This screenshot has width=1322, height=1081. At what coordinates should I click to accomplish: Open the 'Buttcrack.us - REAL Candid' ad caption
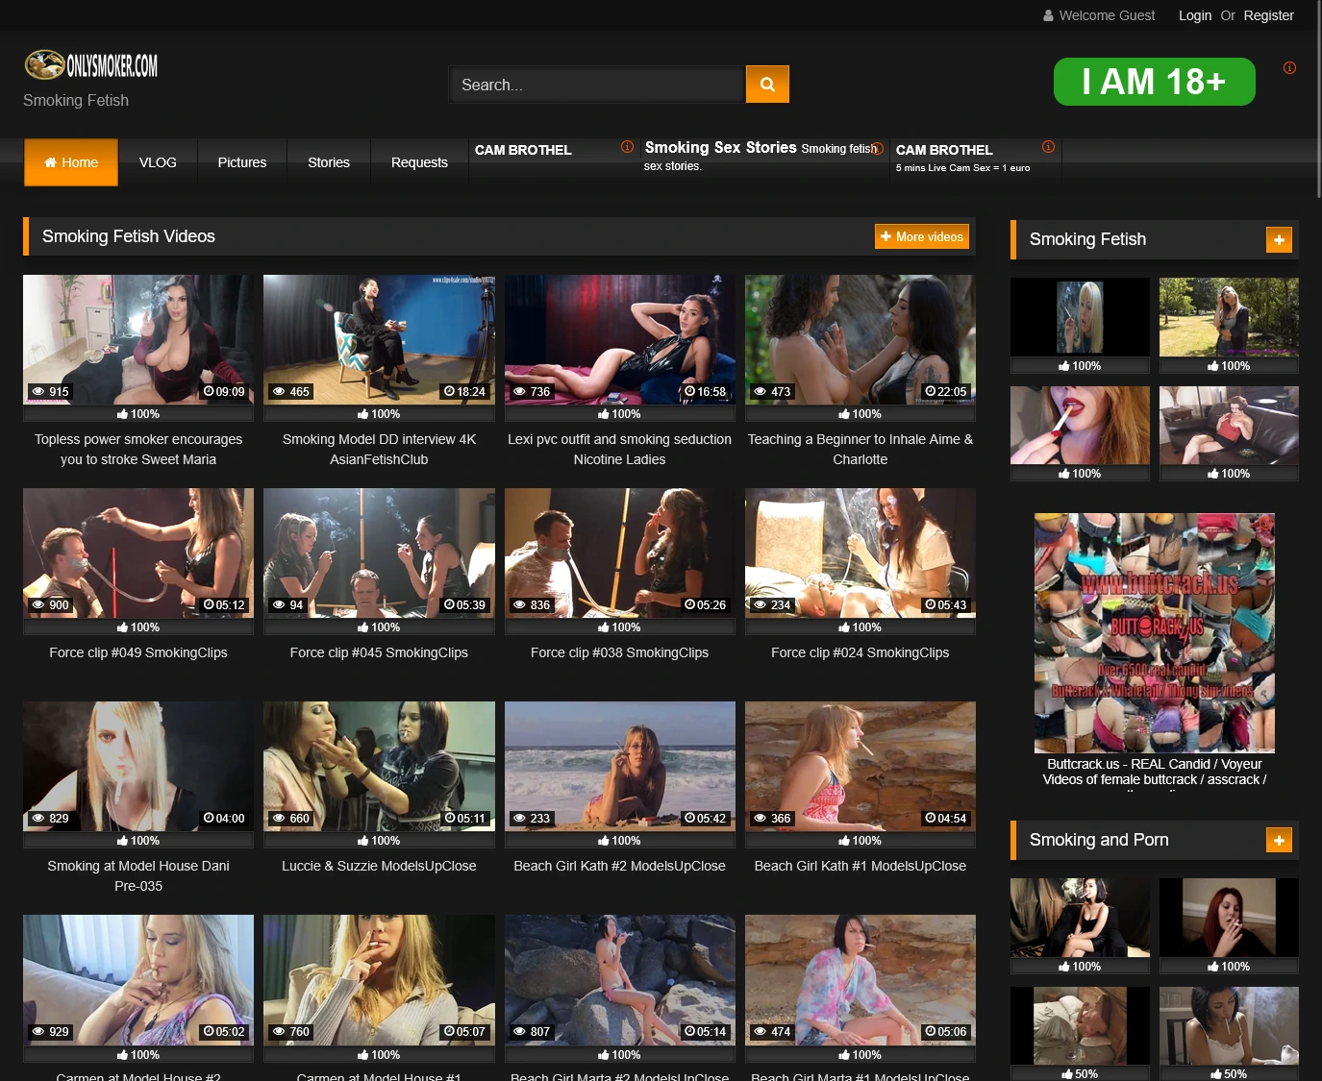coord(1155,773)
